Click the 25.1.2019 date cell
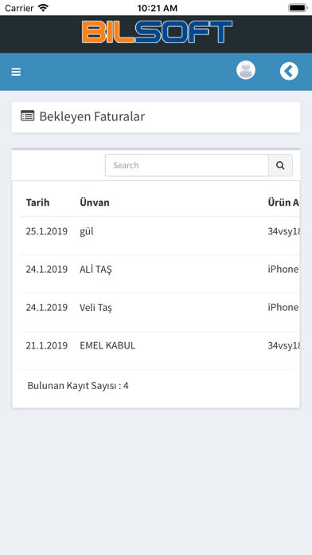 [x=47, y=231]
